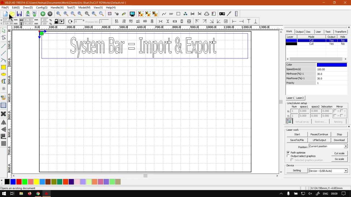The width and height of the screenshot is (351, 197).
Task: Click the Pause/Continue button
Action: tap(319, 134)
